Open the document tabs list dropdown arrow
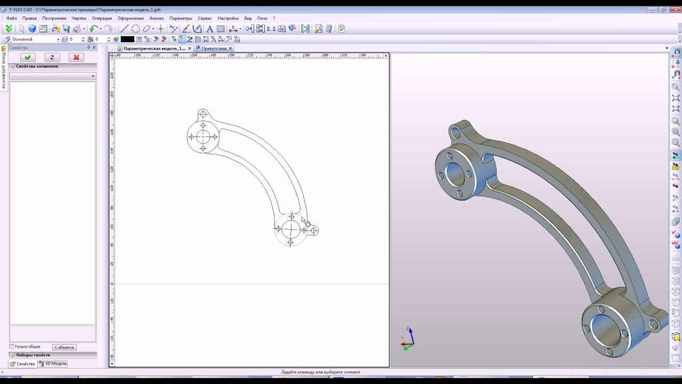Screen dimensions: 682x384 click(x=667, y=49)
